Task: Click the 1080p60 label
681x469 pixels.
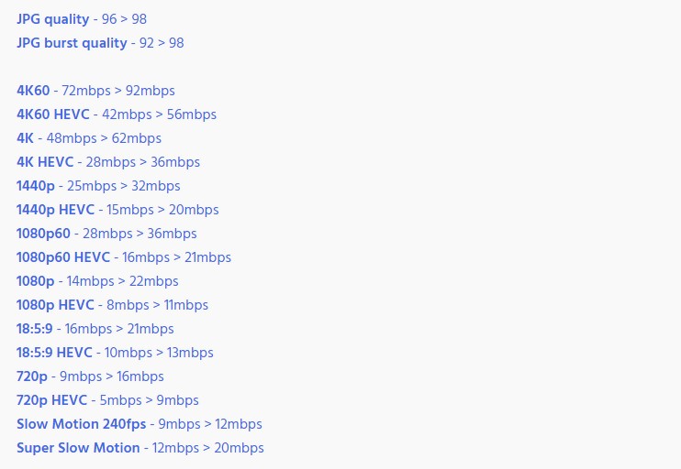Action: pos(43,234)
